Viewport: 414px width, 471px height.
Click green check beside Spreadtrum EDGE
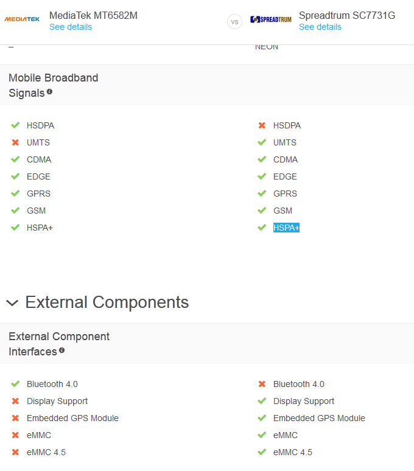262,176
